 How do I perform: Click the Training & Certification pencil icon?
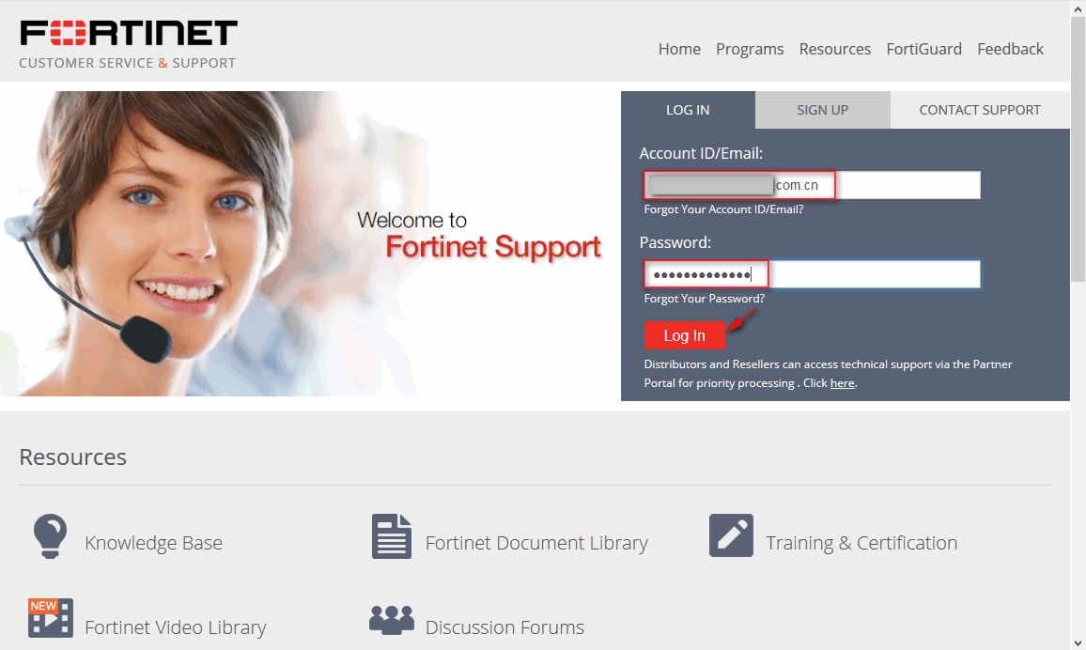point(731,535)
